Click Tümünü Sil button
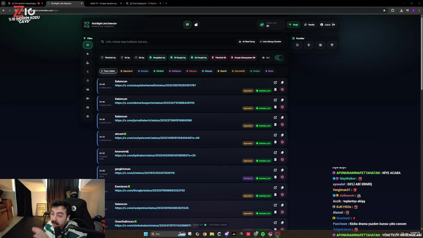Viewport: 423px width, 238px height. 219,58
